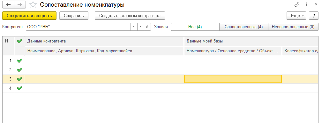This screenshot has height=123, width=322.
Task: Select row number 2
Action: click(10, 70)
